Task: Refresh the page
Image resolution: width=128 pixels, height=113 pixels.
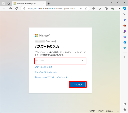Action: coord(17,8)
